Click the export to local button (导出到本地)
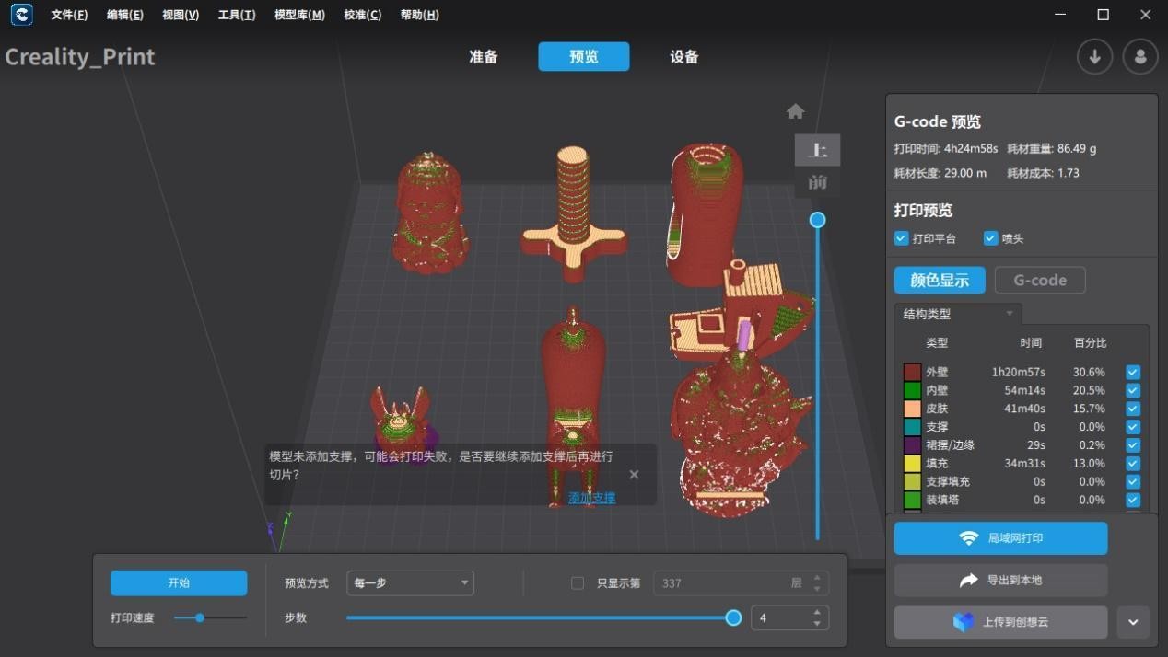Viewport: 1168px width, 657px height. point(1000,581)
